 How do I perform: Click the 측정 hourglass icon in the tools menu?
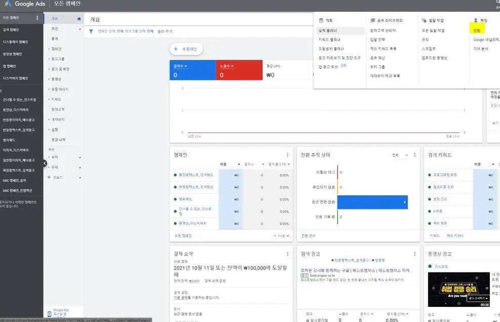[475, 20]
